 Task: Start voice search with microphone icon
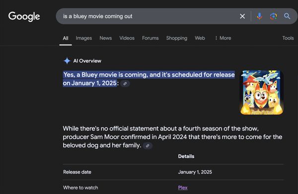tap(259, 16)
